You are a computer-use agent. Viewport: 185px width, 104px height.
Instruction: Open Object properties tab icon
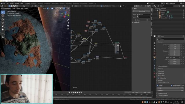coord(155,57)
